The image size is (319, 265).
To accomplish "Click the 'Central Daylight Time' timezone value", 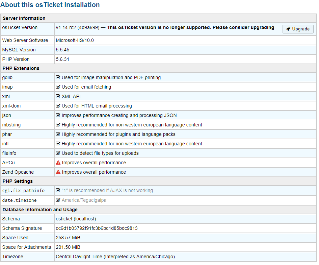I will point(115,257).
